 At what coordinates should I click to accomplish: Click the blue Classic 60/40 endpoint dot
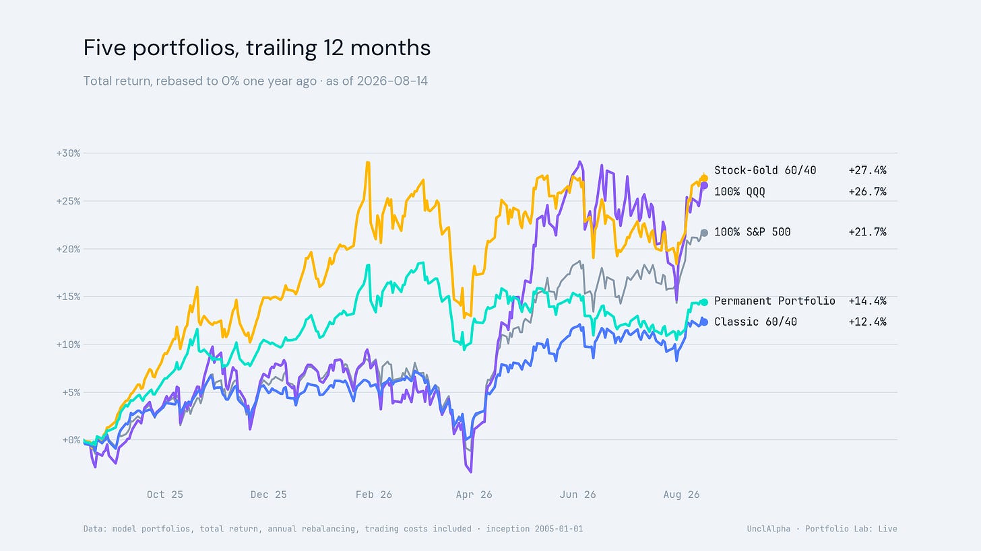click(703, 322)
